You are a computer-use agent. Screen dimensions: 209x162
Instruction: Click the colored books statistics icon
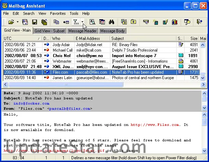pyautogui.click(x=175, y=22)
